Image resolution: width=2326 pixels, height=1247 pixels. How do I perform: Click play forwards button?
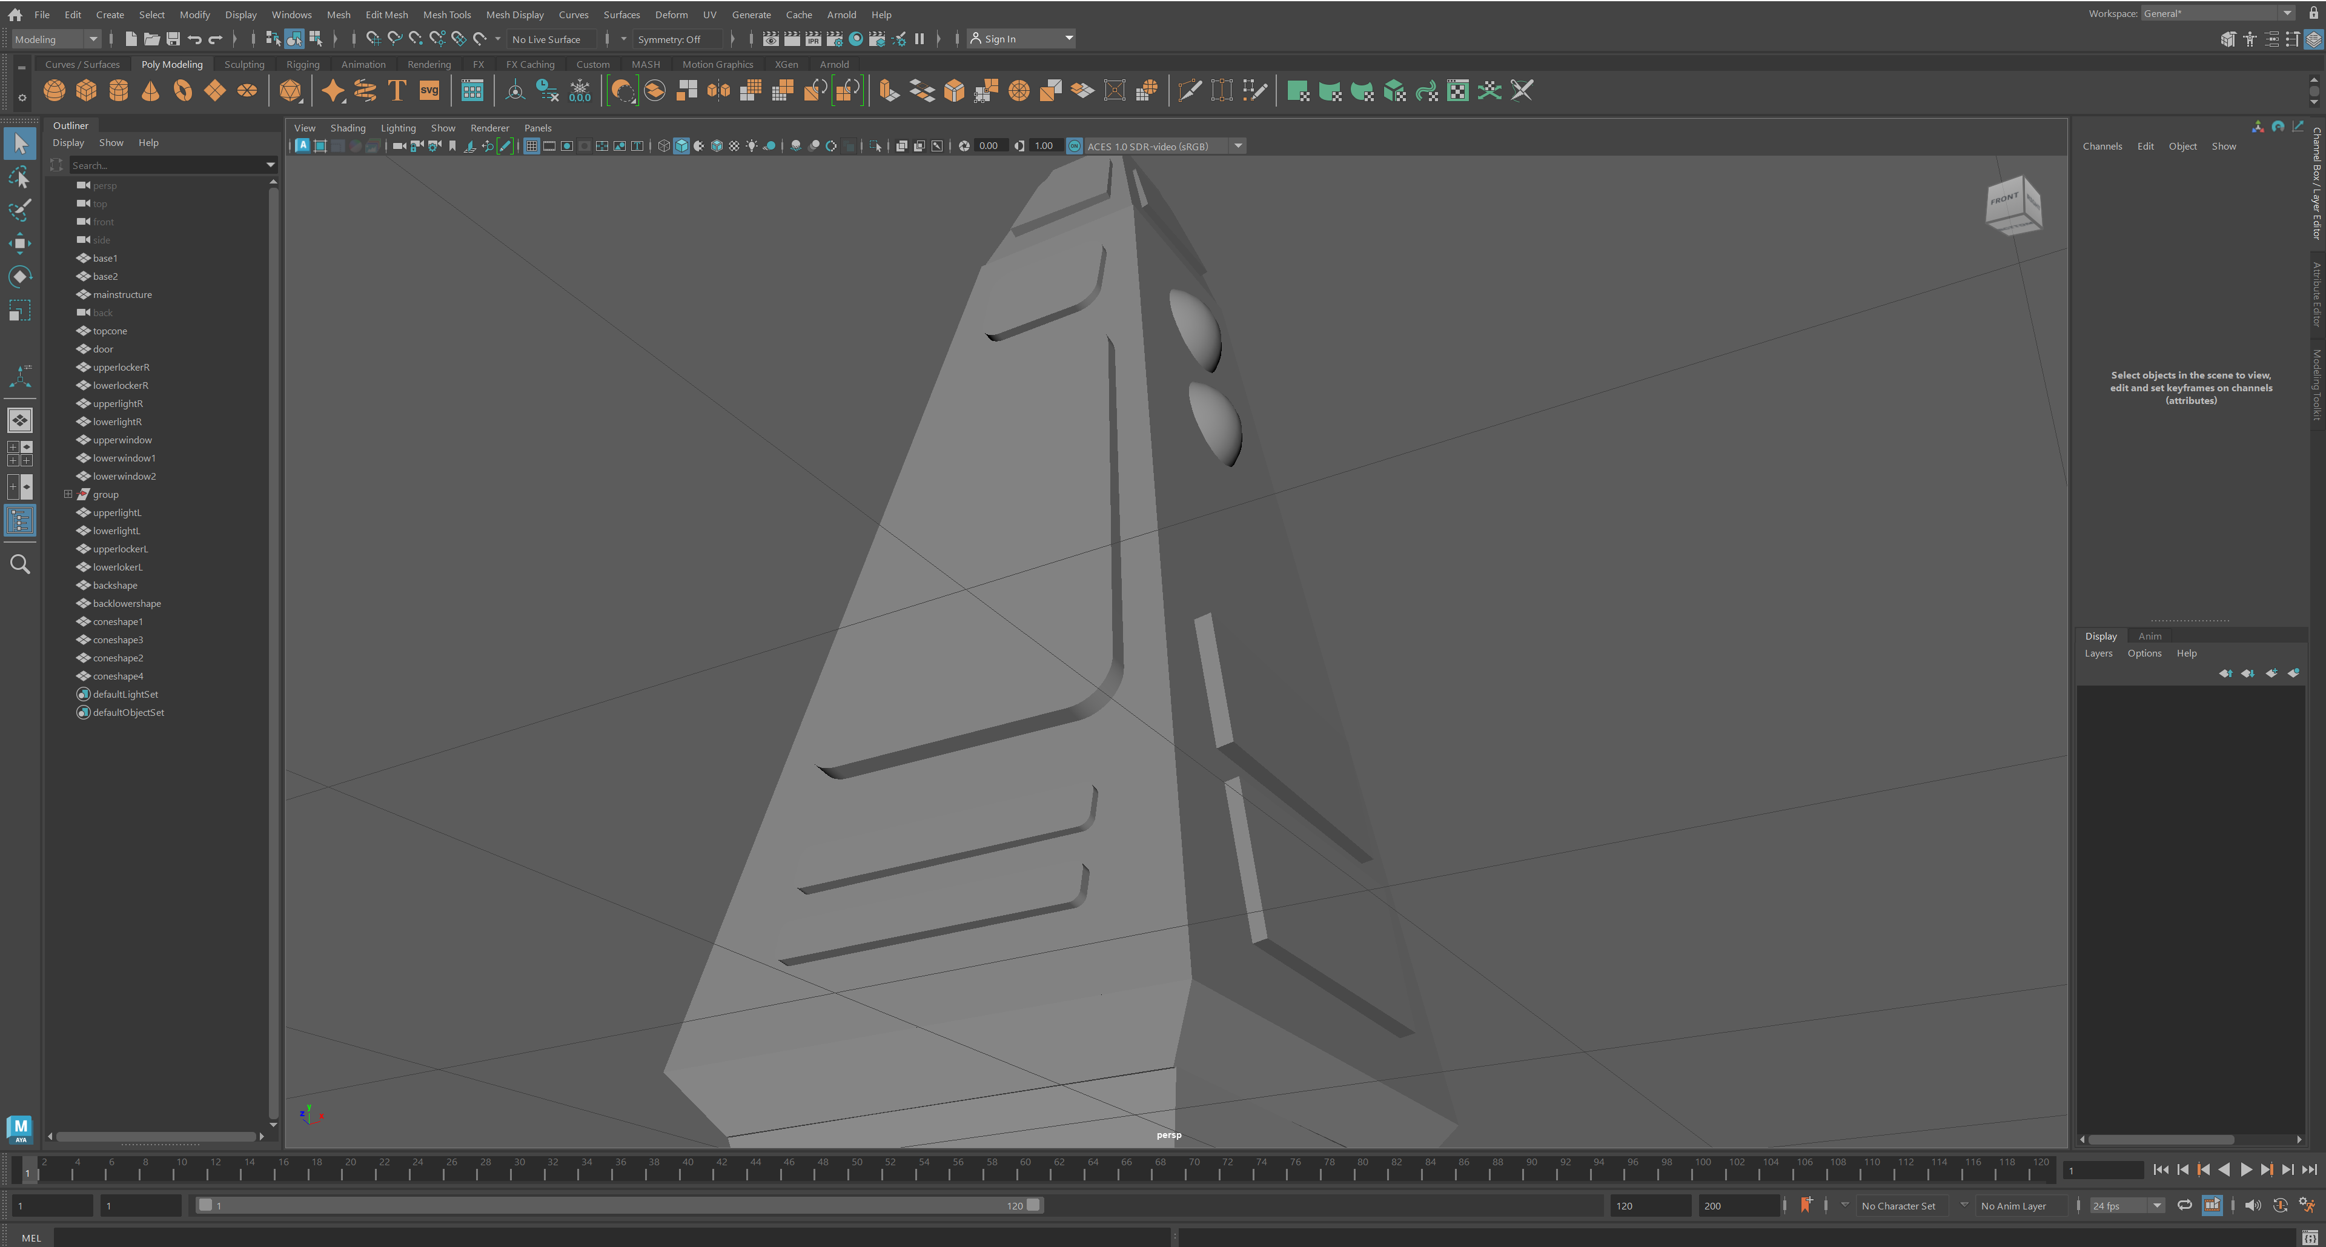click(2245, 1170)
